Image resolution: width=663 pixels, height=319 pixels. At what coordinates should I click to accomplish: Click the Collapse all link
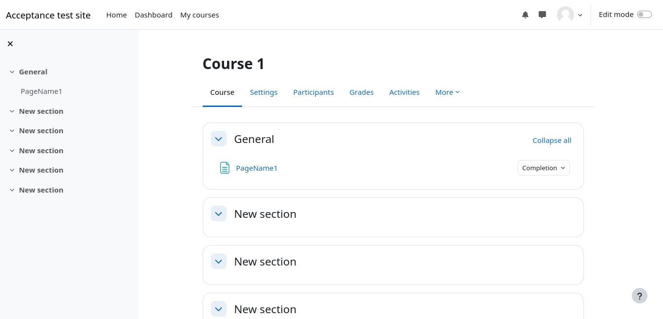[x=552, y=141]
